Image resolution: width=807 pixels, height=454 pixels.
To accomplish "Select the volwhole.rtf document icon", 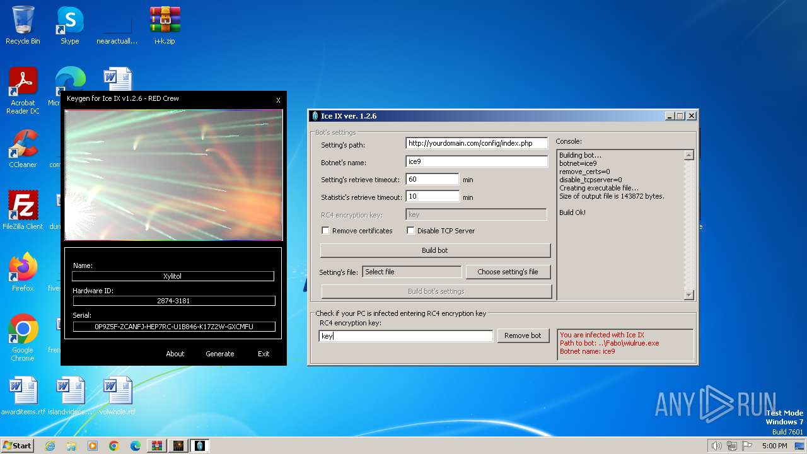I will 117,396.
